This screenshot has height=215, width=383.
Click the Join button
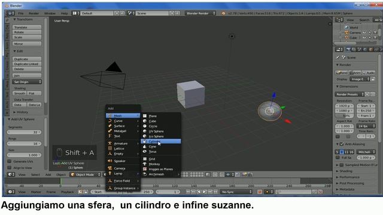27,75
